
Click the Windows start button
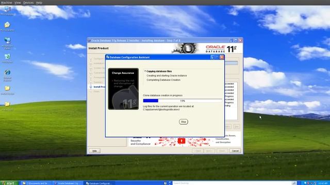[9, 183]
